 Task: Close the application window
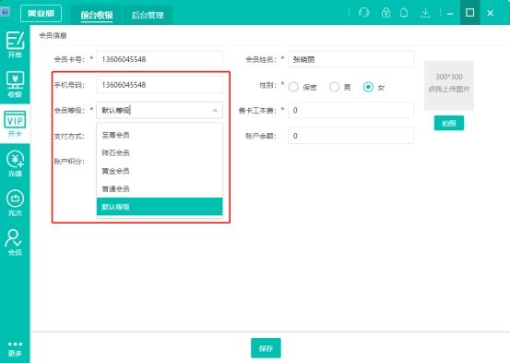pyautogui.click(x=490, y=13)
